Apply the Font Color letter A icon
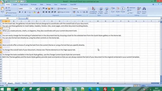 click(38, 12)
